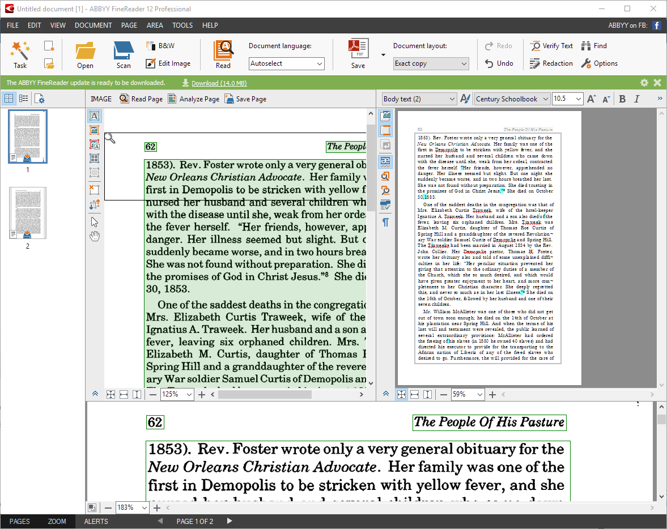Click the Analyze Page button

coord(193,99)
